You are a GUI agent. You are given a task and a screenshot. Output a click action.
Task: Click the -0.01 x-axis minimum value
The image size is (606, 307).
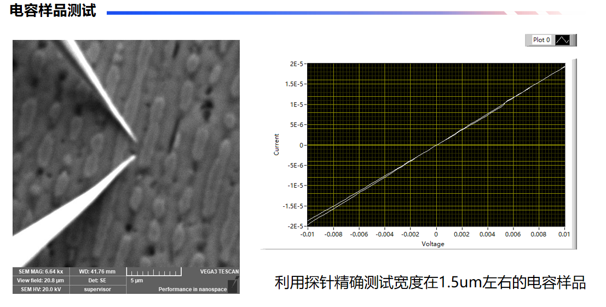(x=307, y=234)
